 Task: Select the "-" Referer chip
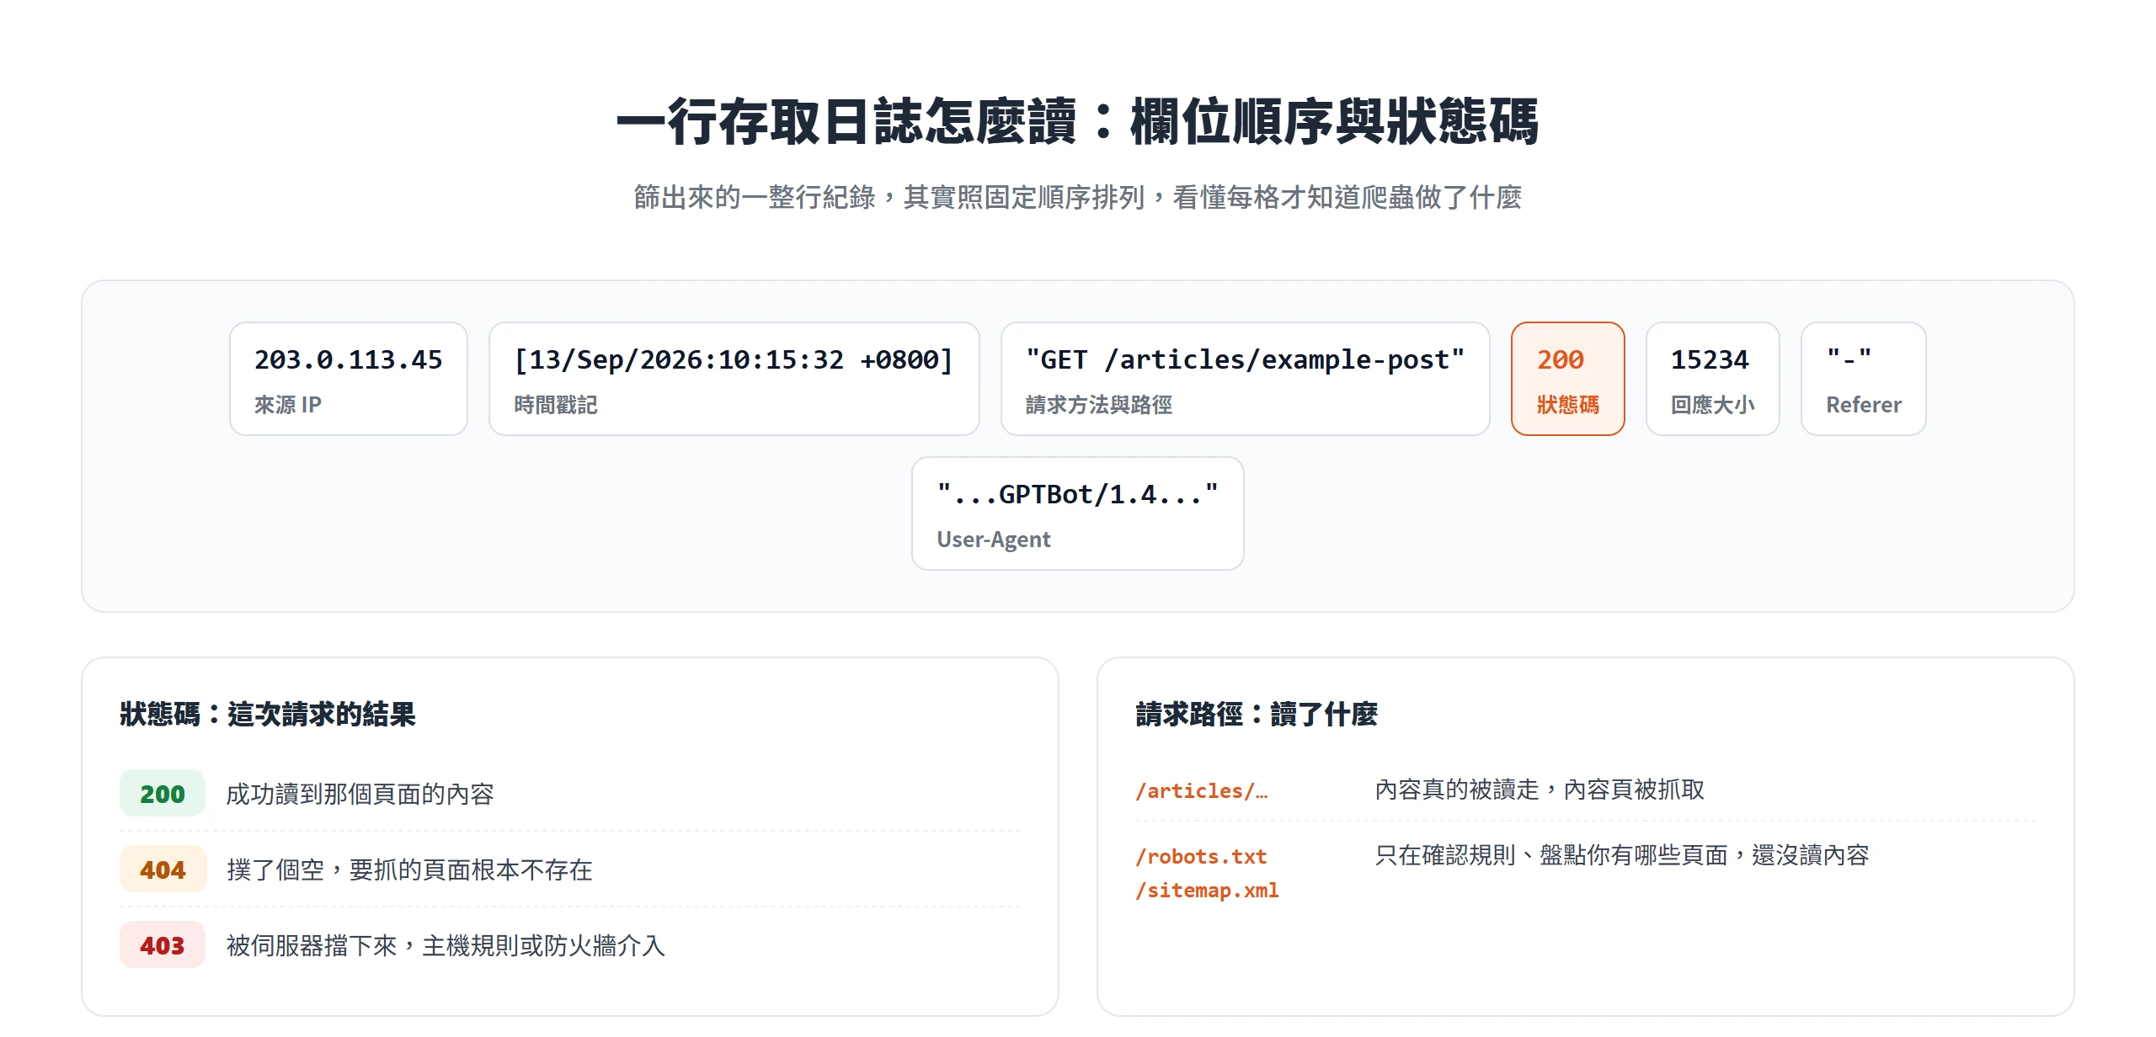pos(1863,379)
